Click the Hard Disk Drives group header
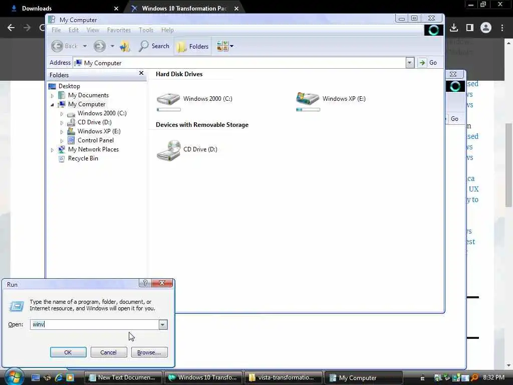Viewport: 513px width, 385px height. click(179, 74)
